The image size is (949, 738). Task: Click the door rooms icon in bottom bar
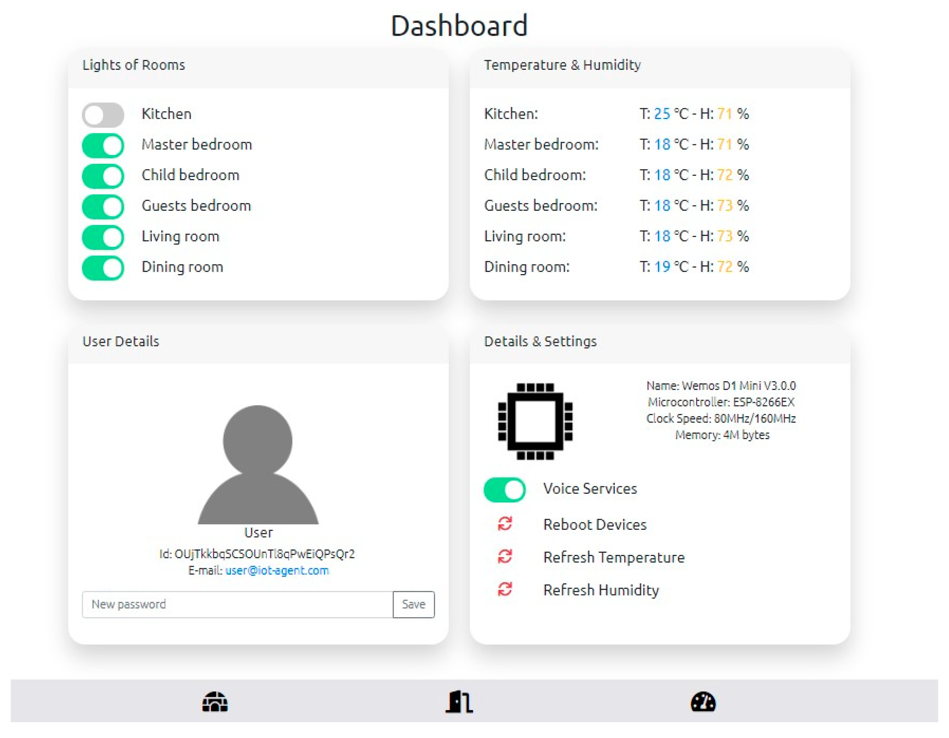pyautogui.click(x=459, y=702)
